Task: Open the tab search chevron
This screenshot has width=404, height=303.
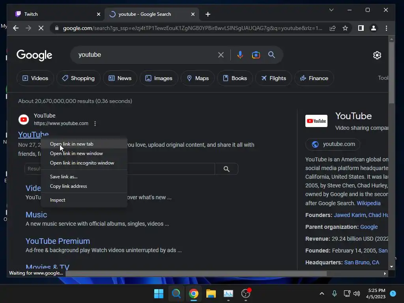Action: point(331,10)
